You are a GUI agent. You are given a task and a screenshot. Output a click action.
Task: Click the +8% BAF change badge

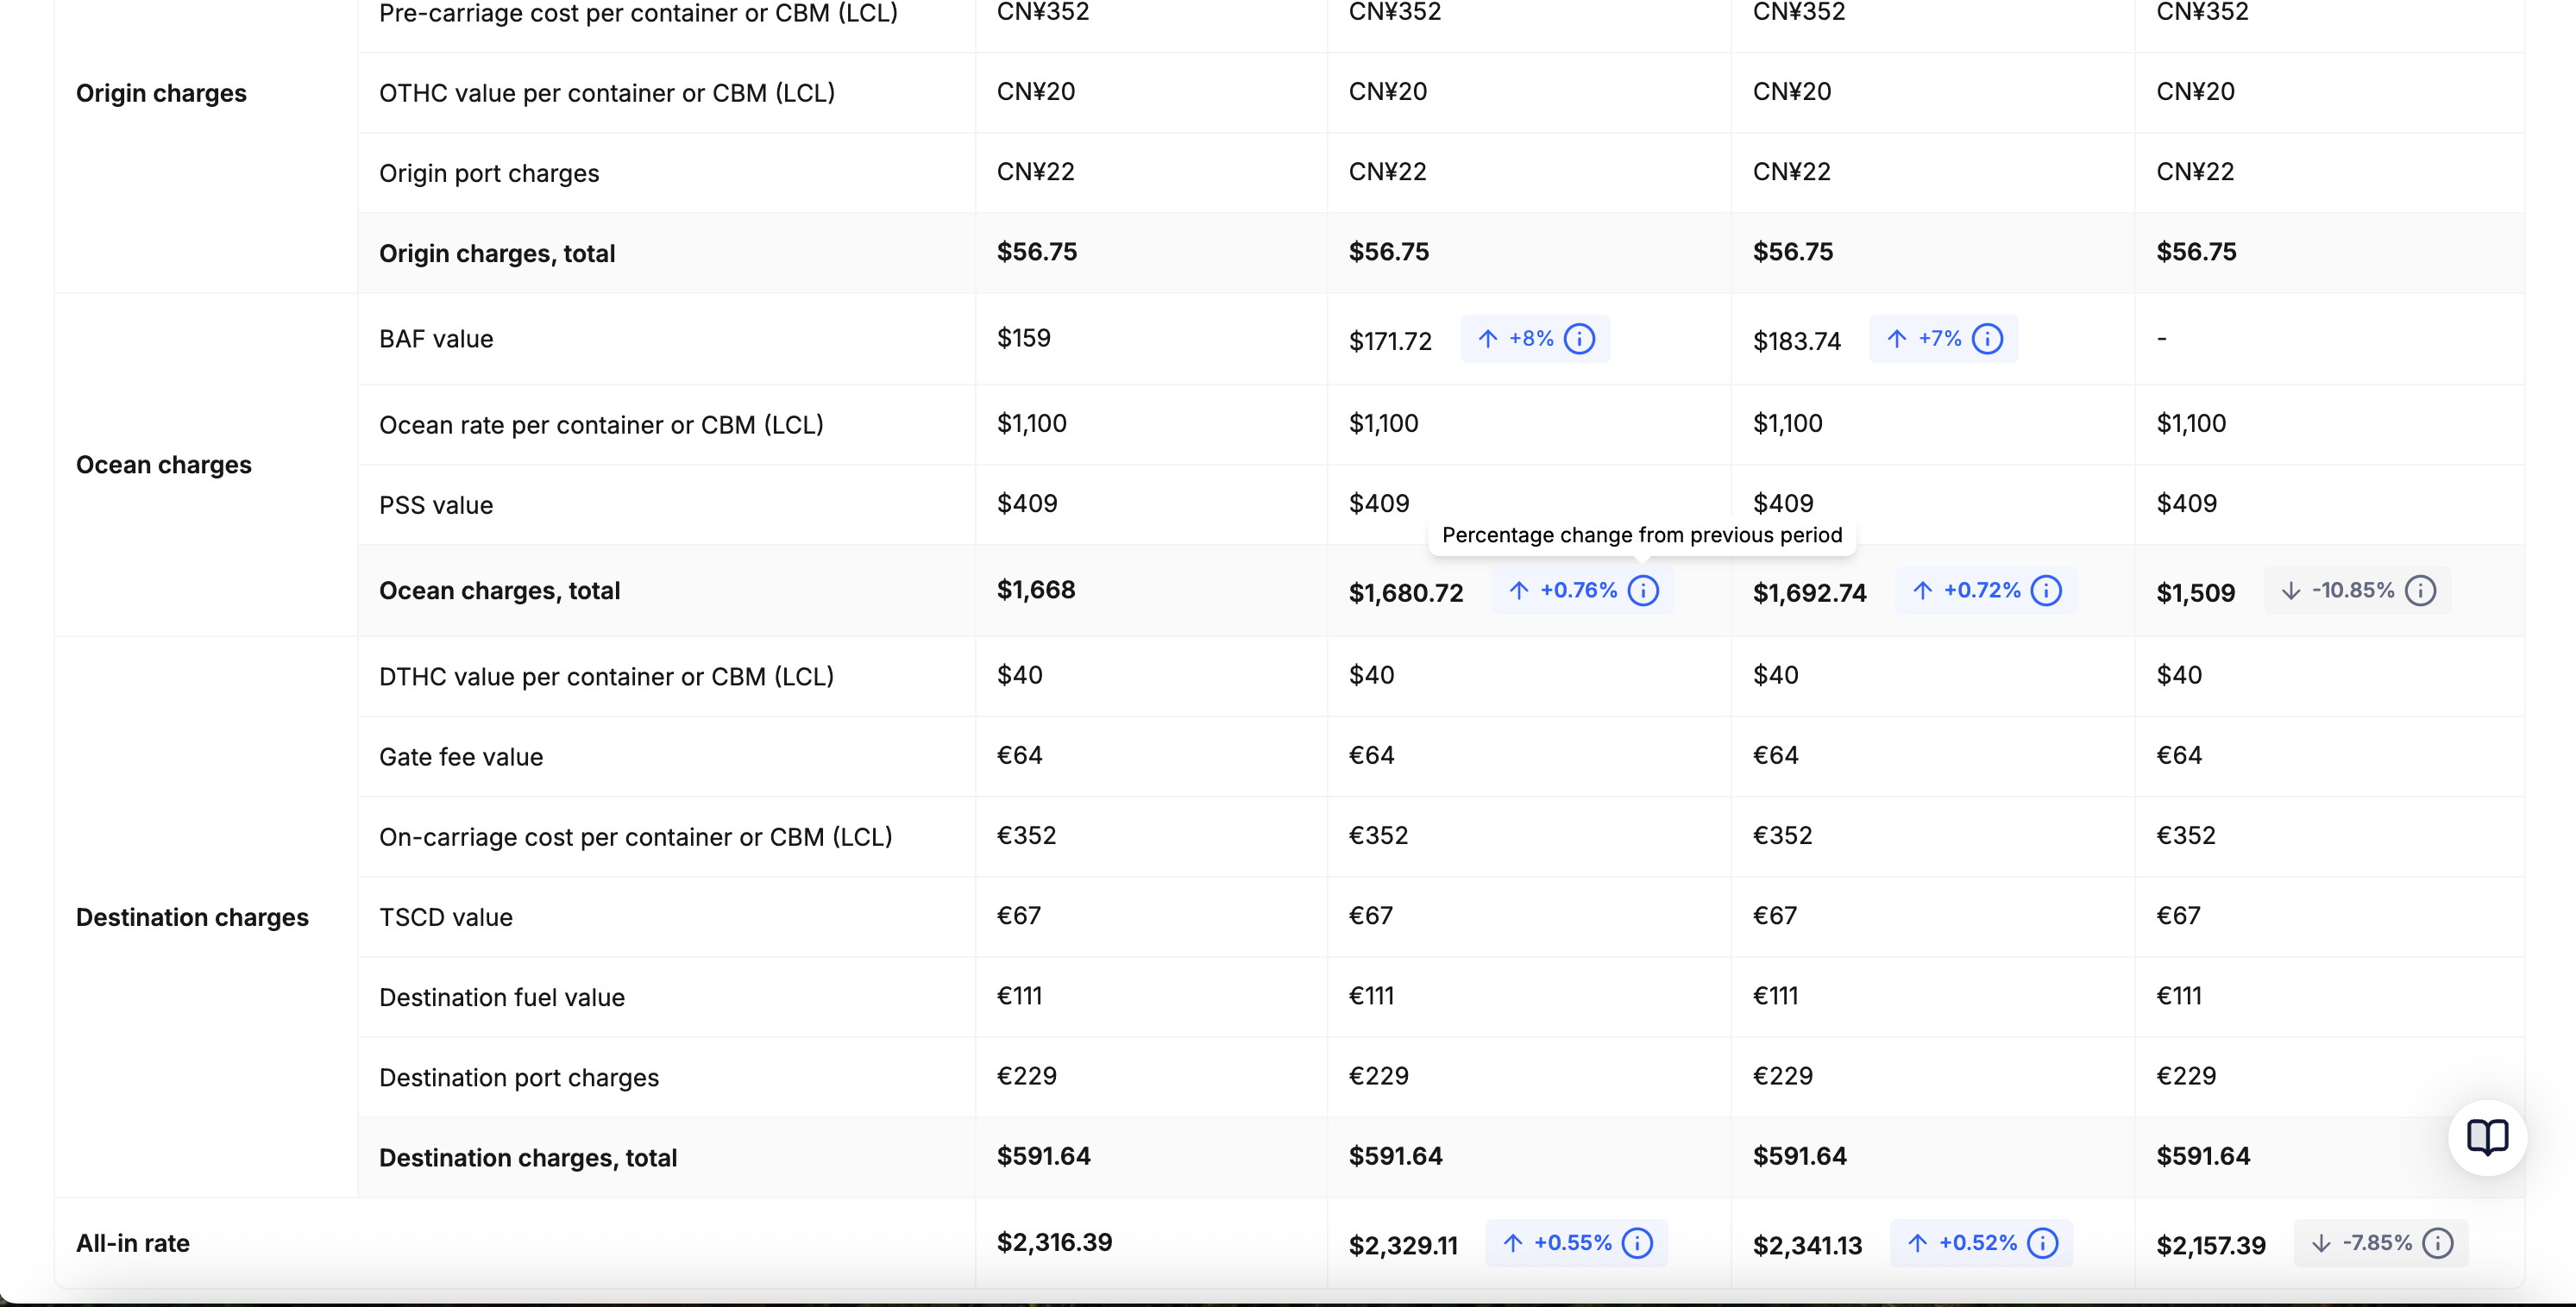coord(1535,339)
